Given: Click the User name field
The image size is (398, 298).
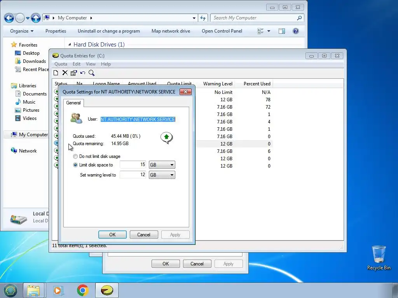Looking at the screenshot, I should coord(138,120).
